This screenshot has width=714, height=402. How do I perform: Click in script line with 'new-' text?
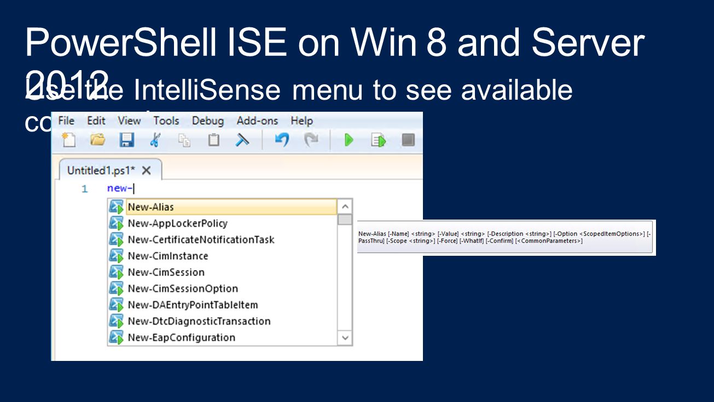coord(120,189)
